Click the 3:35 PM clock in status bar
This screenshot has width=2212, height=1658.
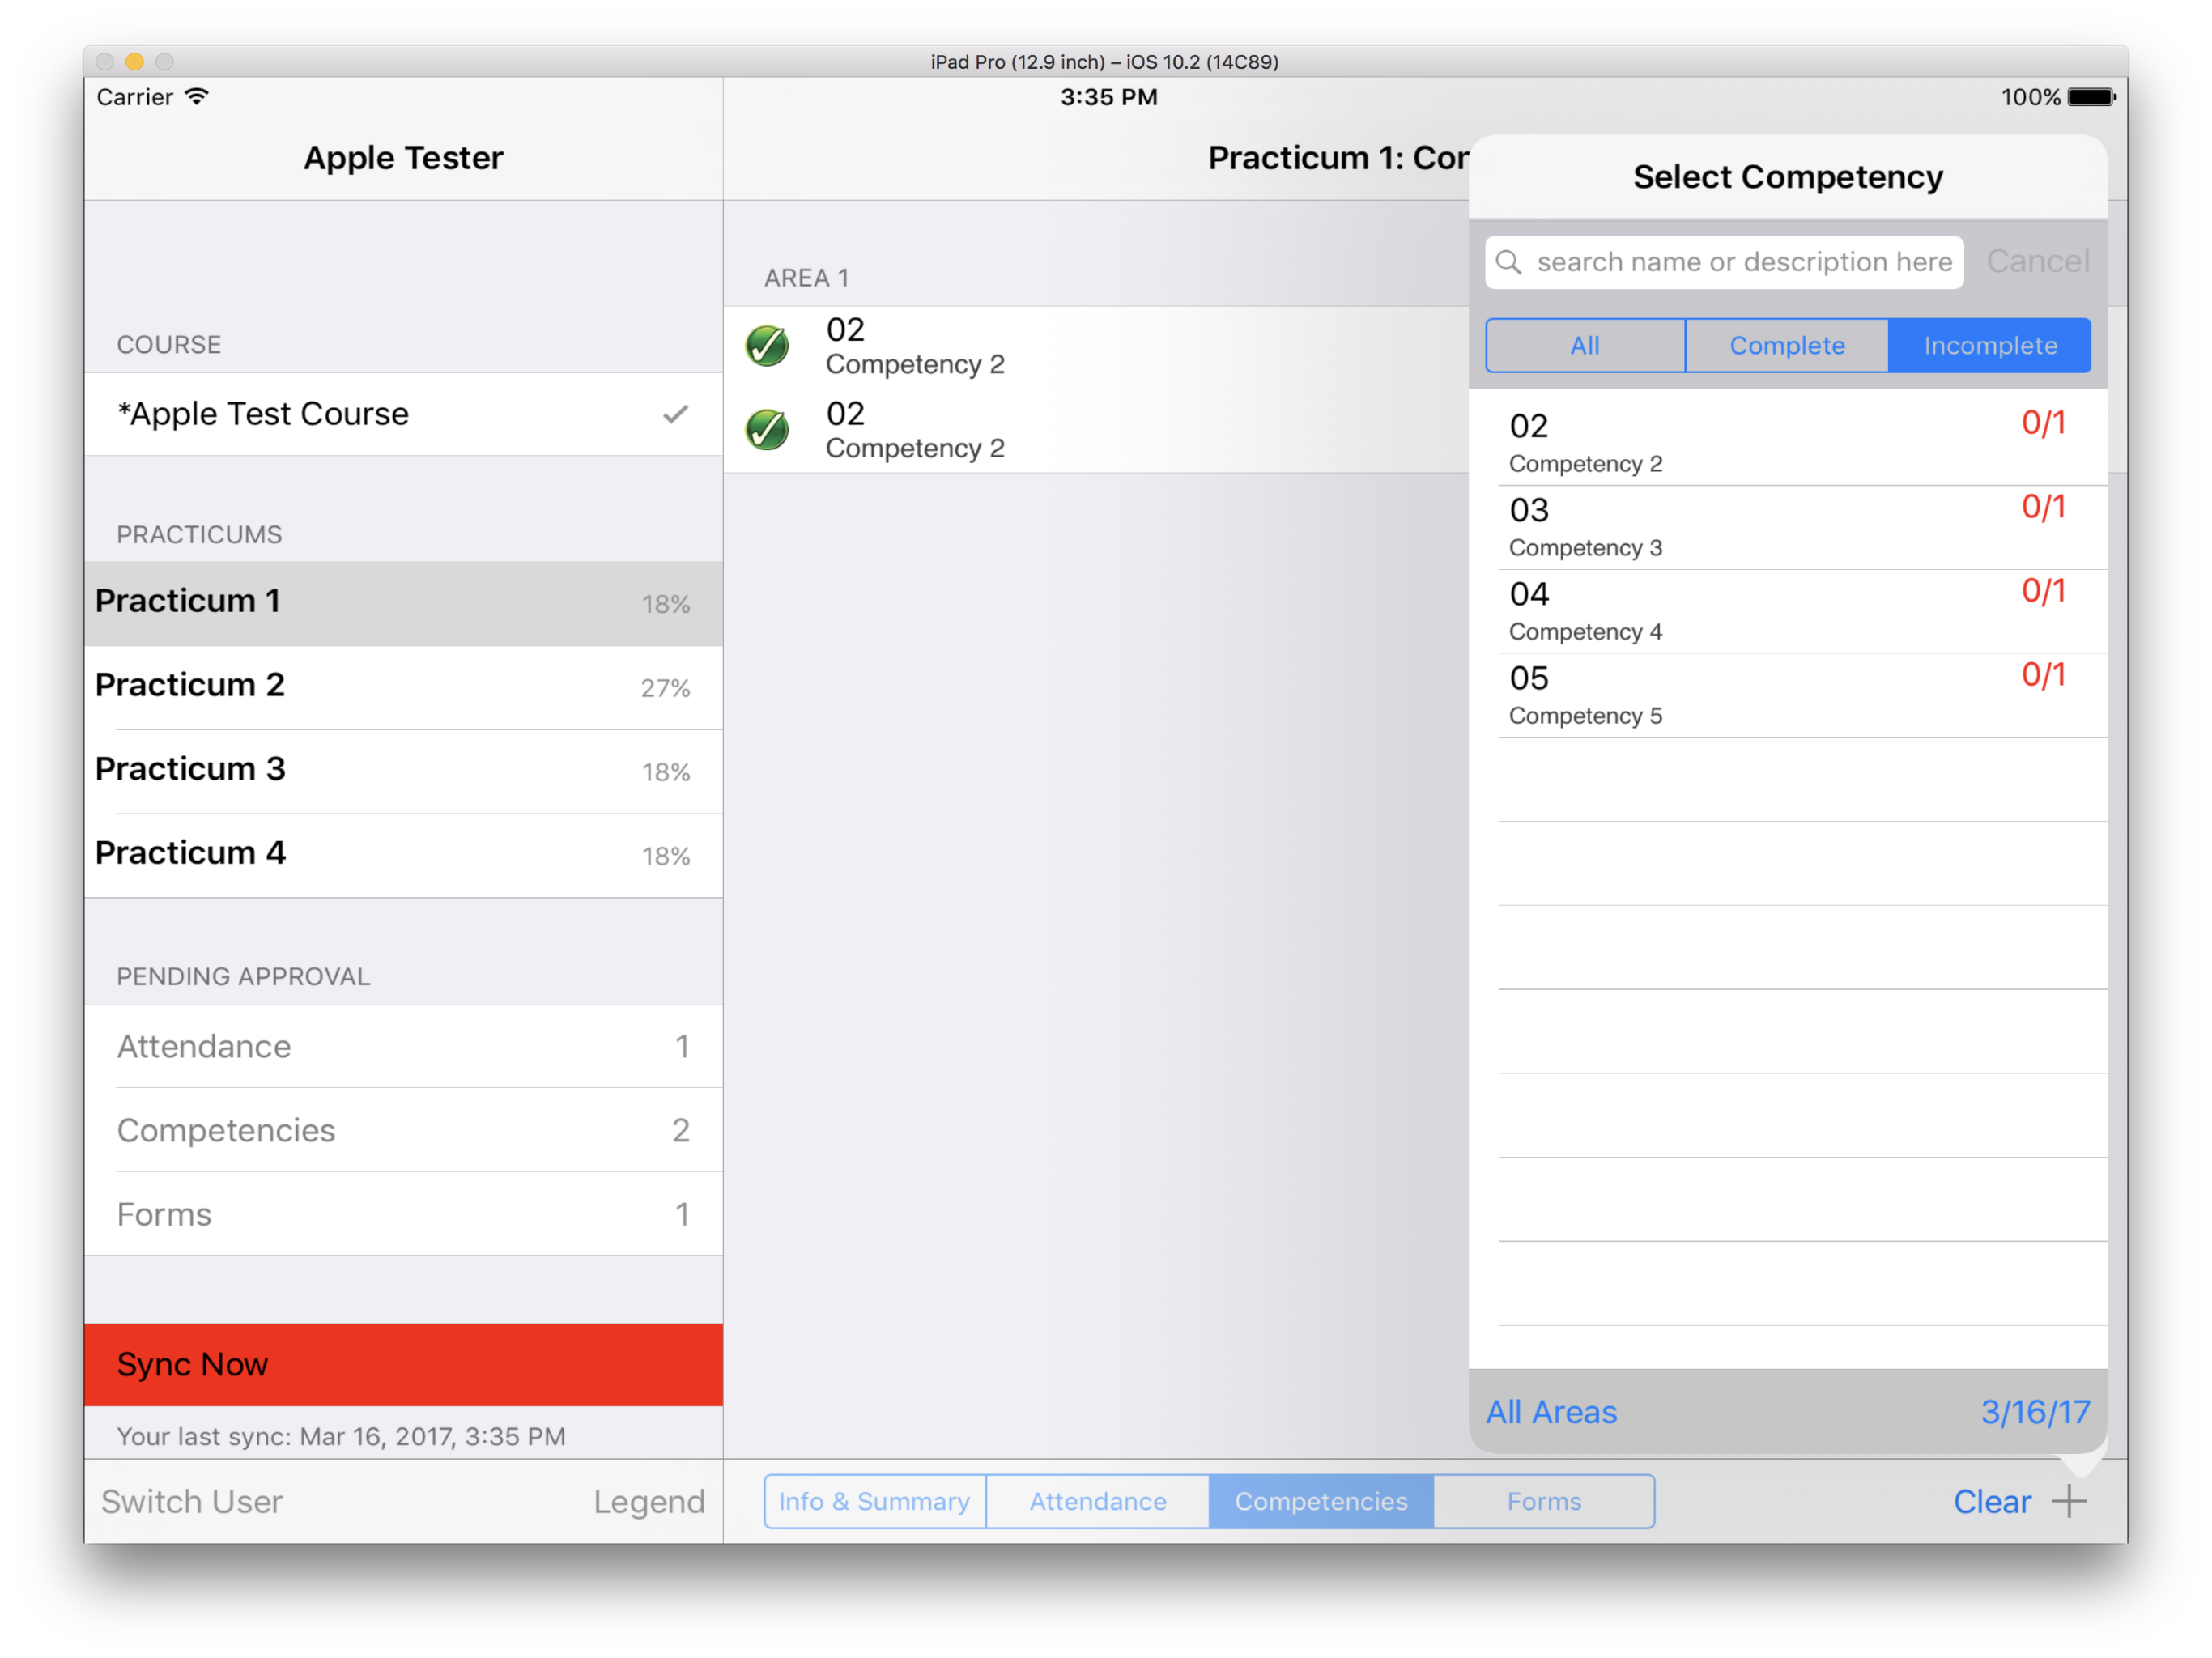[x=1109, y=97]
